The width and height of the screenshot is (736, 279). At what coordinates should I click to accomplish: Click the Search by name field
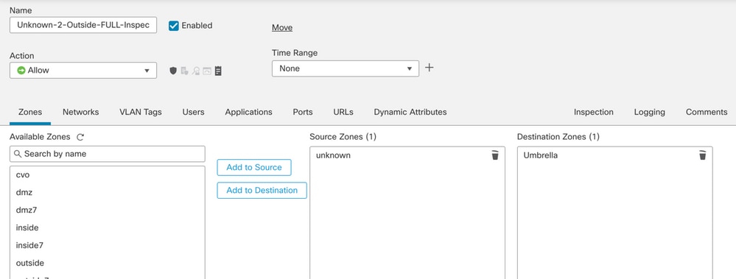pos(108,154)
